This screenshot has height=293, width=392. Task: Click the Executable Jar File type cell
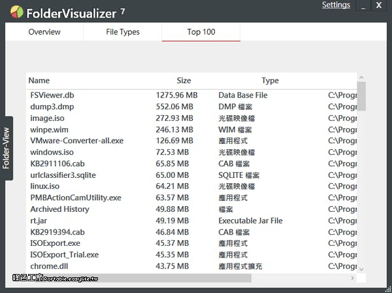tap(250, 220)
